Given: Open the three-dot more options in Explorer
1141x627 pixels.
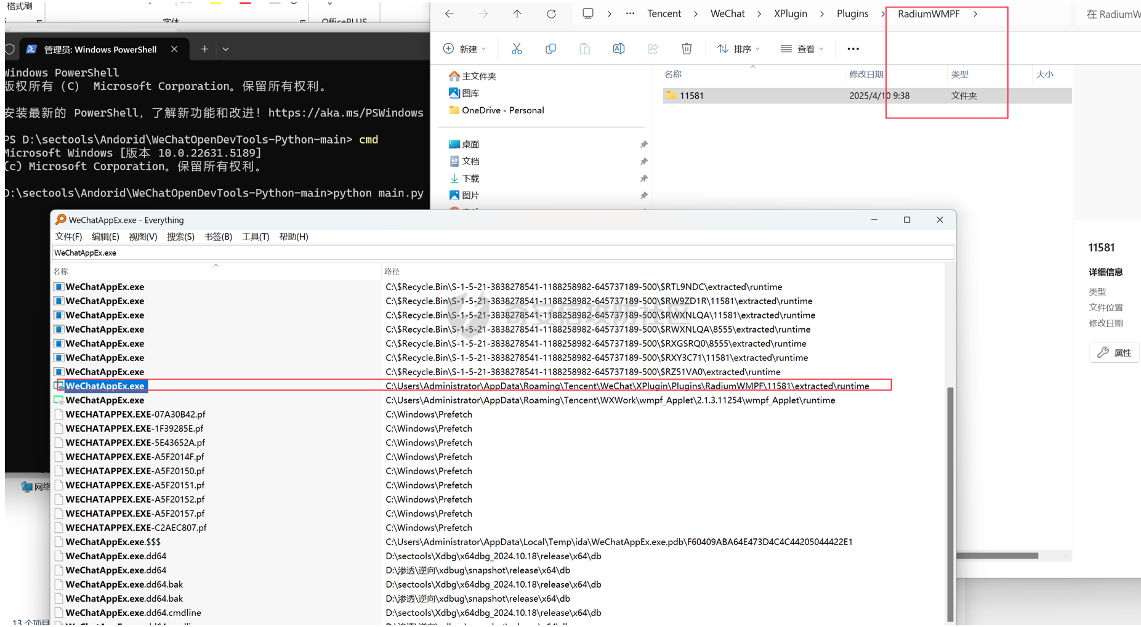Looking at the screenshot, I should [853, 49].
